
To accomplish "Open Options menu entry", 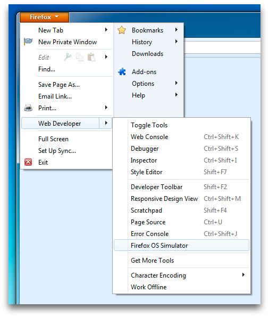I will pyautogui.click(x=148, y=84).
